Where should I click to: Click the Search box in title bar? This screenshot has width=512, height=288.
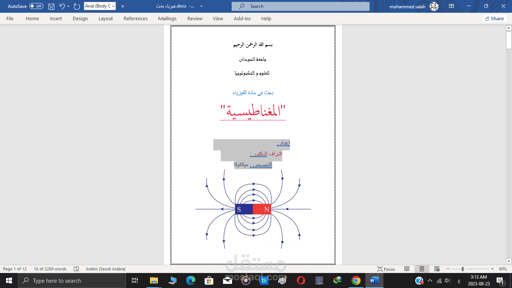[300, 6]
